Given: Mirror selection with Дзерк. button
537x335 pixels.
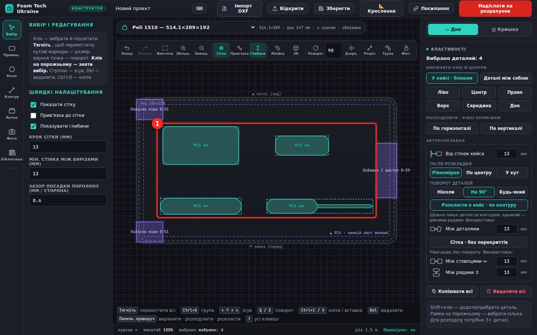Looking at the screenshot, I should coord(351,50).
